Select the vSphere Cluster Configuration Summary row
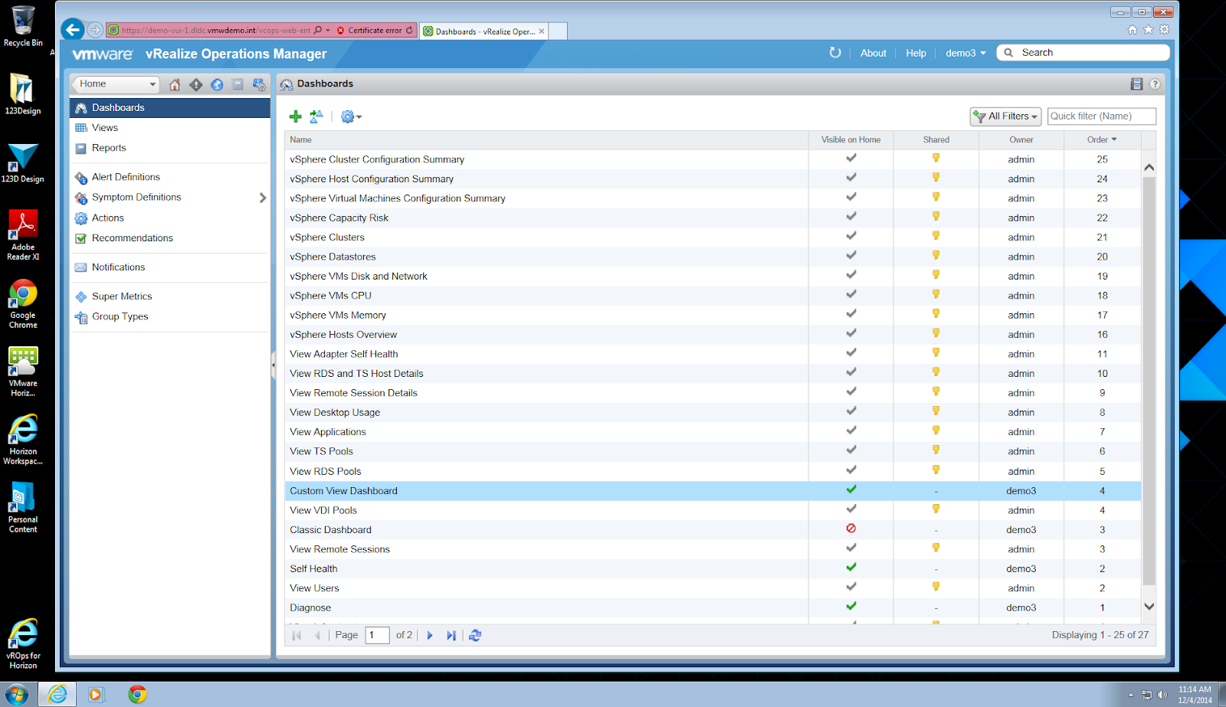Viewport: 1226px width, 707px height. click(x=713, y=159)
